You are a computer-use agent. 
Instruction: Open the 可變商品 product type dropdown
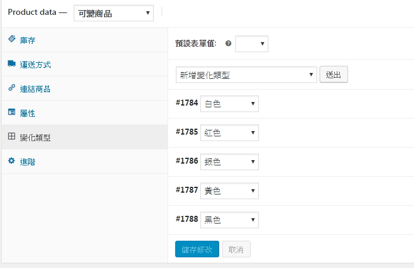pyautogui.click(x=113, y=13)
